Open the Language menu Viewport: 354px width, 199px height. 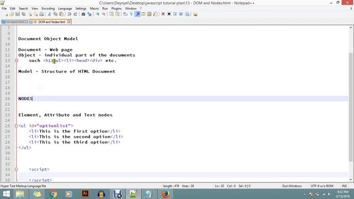pos(65,8)
